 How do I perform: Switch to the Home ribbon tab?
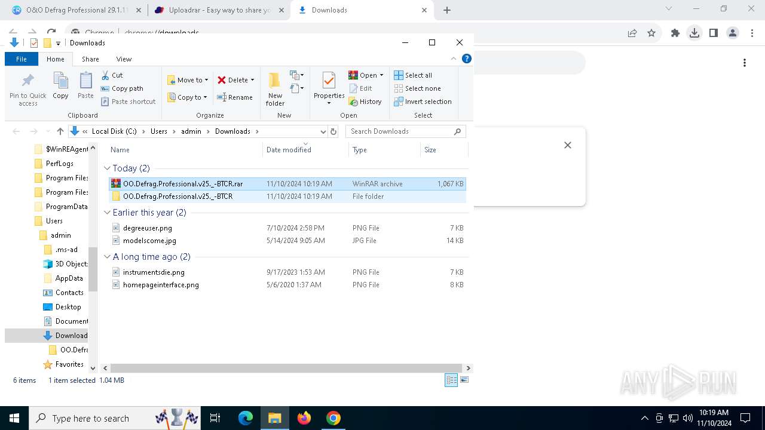pyautogui.click(x=56, y=59)
